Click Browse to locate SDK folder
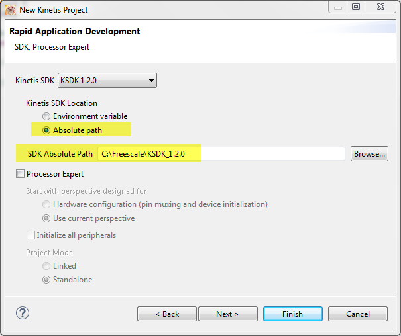This screenshot has height=336, width=401. pyautogui.click(x=369, y=154)
